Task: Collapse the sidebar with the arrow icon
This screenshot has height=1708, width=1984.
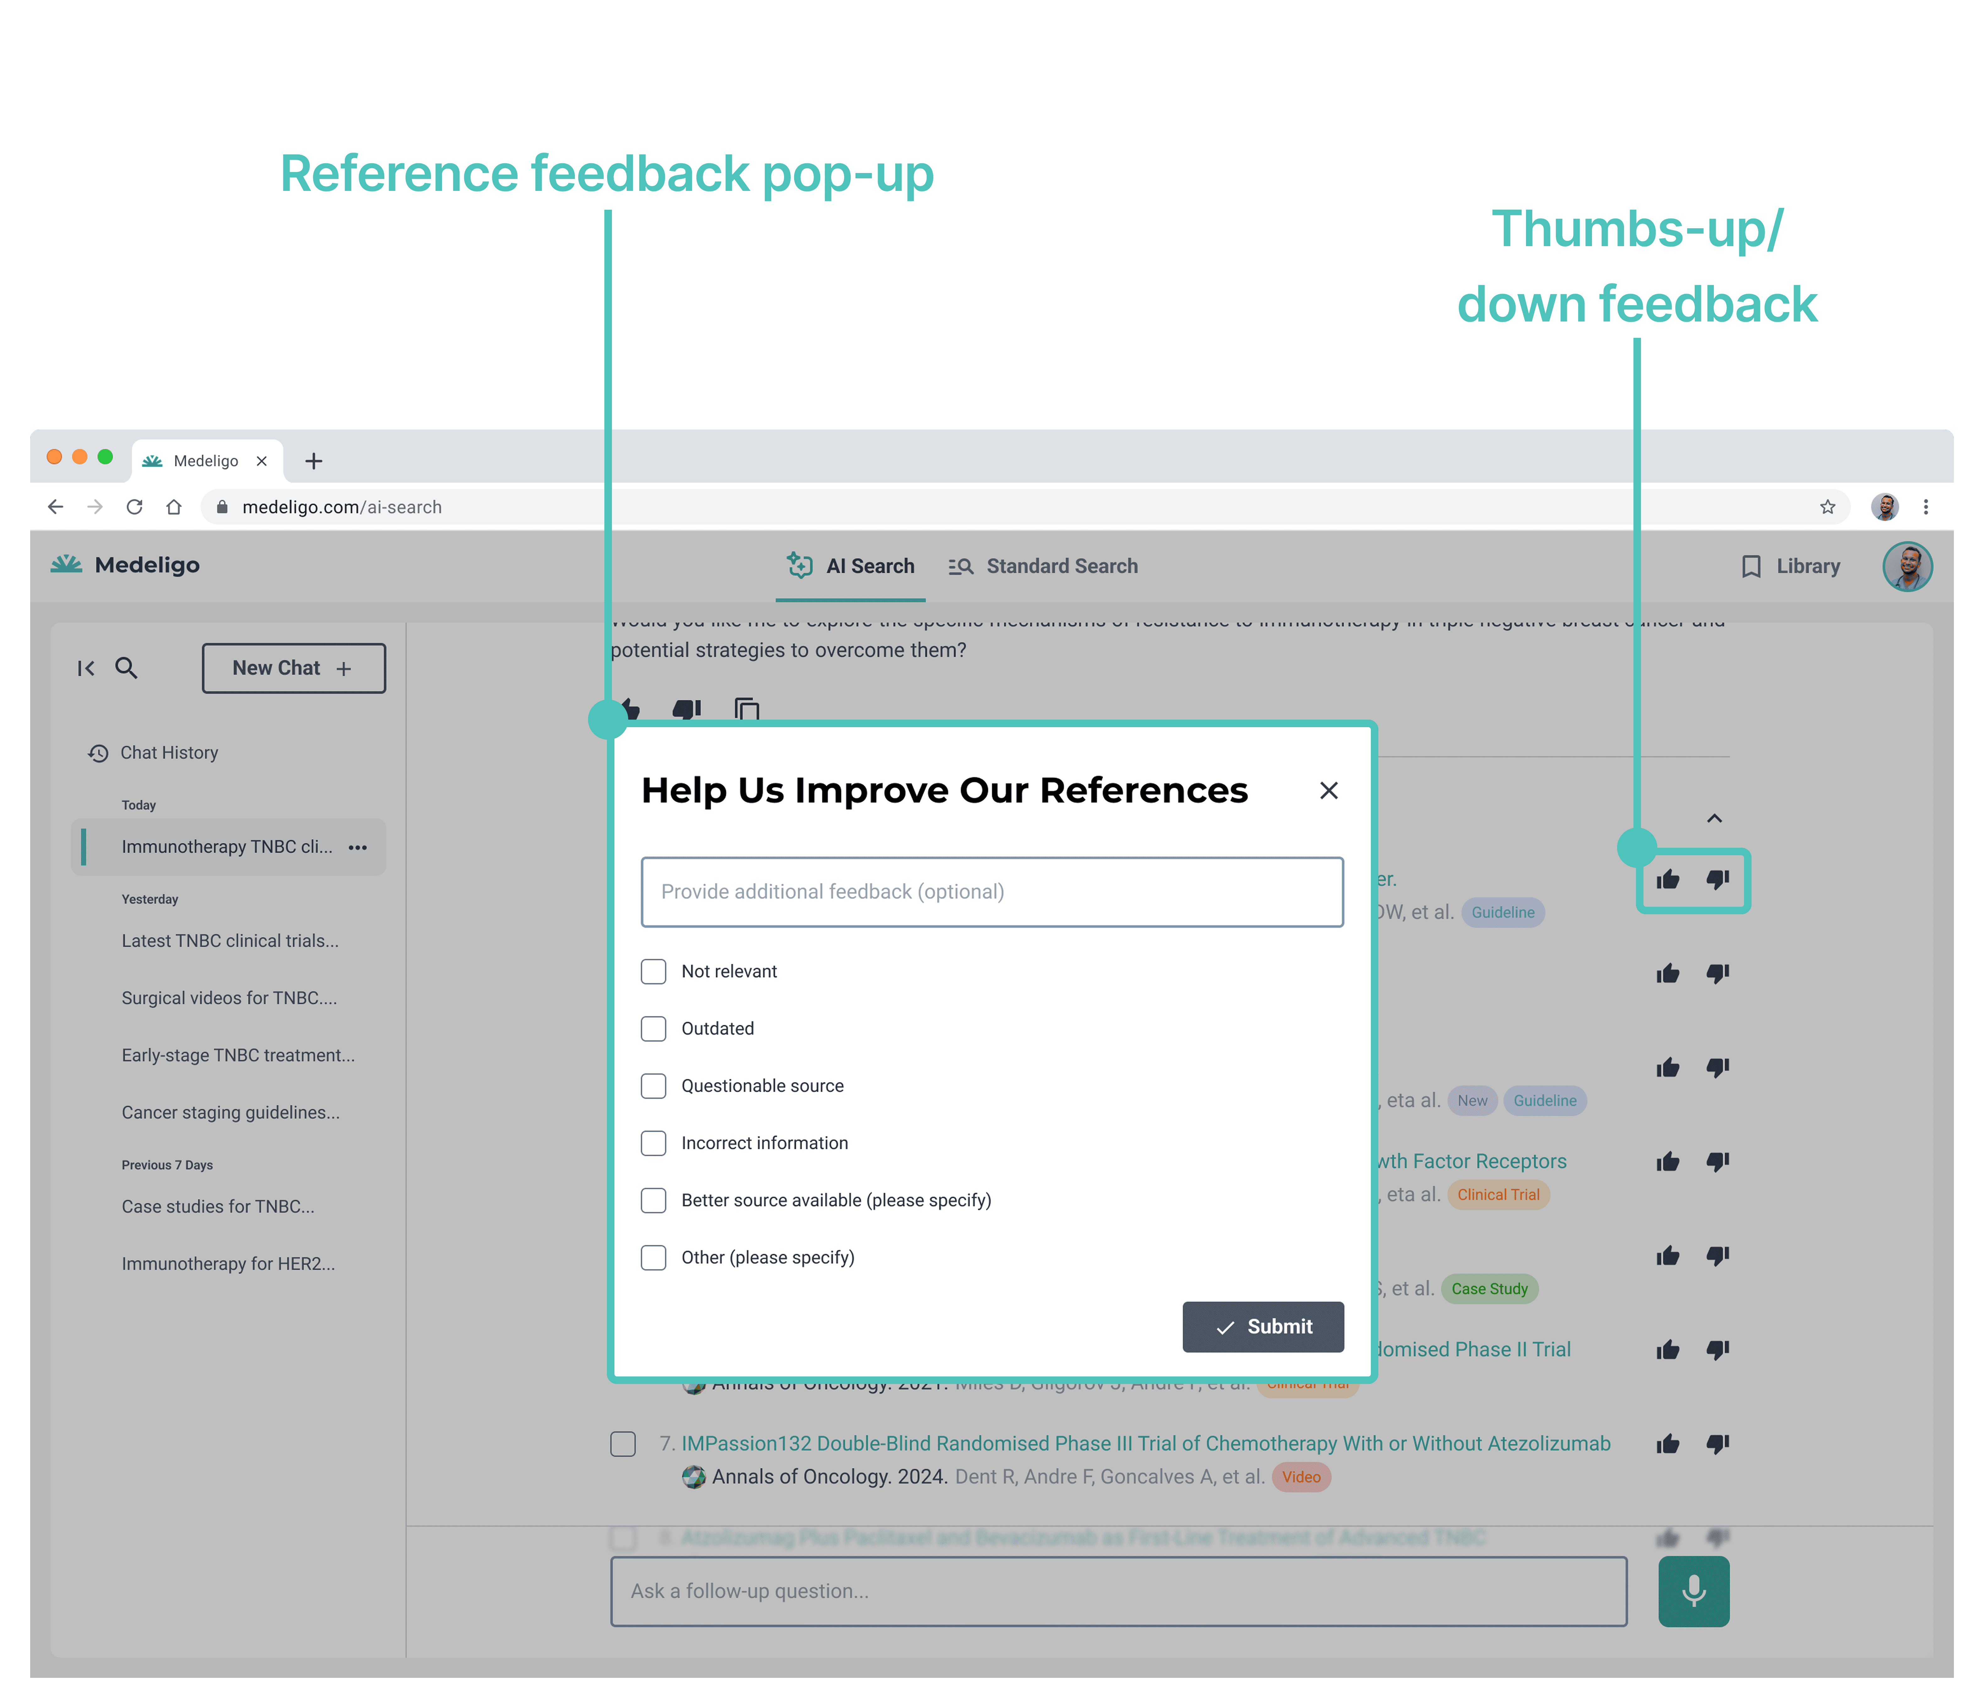Action: 86,668
